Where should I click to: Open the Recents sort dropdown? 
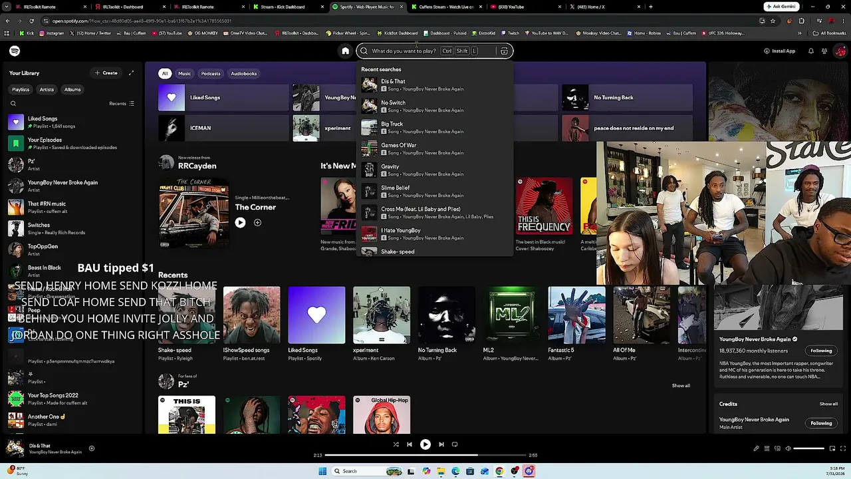(122, 104)
